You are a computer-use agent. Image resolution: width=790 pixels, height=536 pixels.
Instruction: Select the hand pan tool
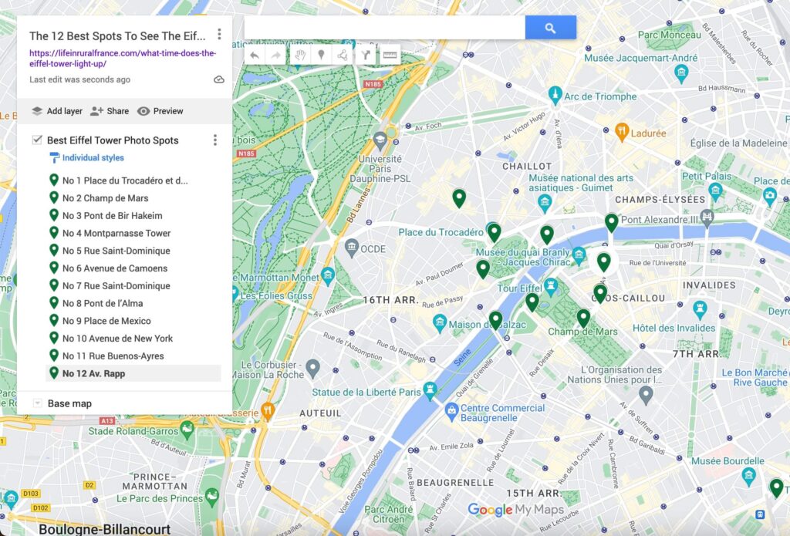coord(300,56)
